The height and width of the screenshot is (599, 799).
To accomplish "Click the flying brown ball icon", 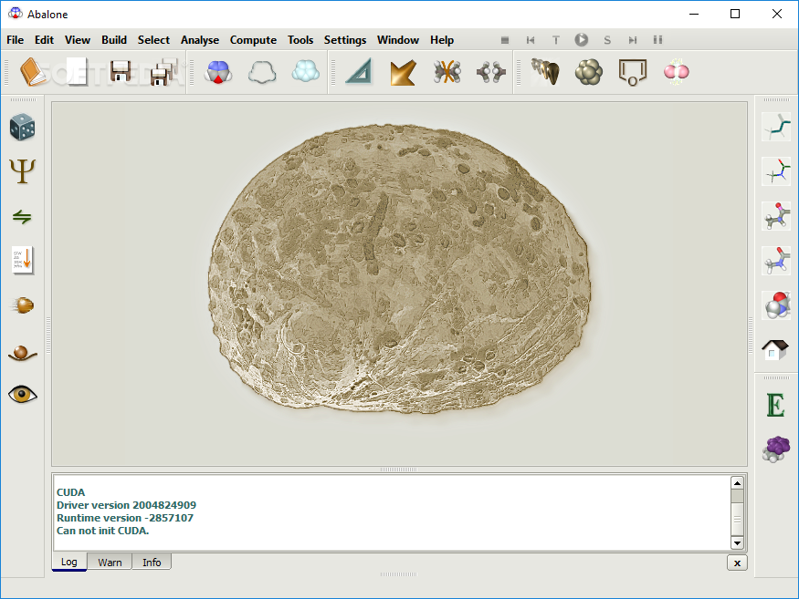I will [23, 305].
